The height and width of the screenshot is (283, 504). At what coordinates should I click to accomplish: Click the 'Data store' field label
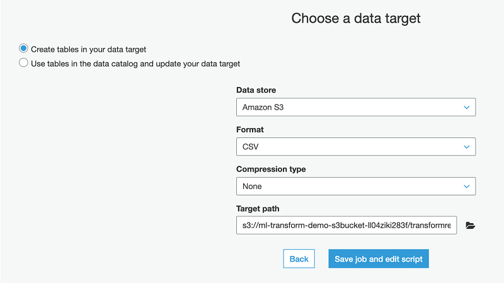[256, 90]
